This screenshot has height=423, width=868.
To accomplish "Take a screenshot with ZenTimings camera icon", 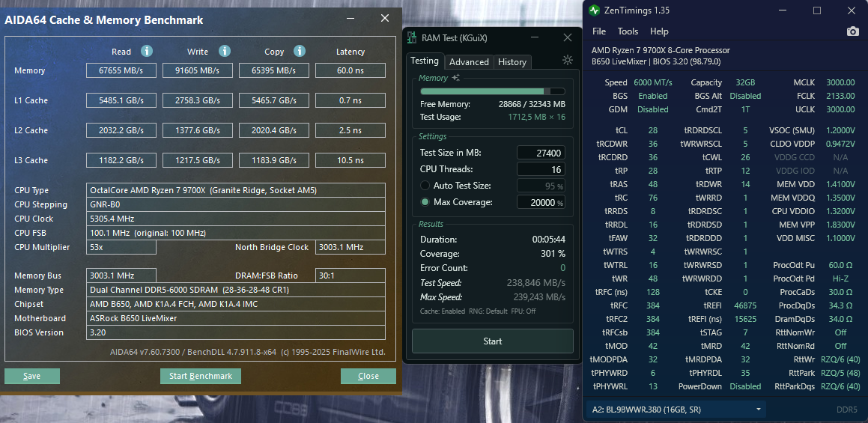I will [x=853, y=31].
